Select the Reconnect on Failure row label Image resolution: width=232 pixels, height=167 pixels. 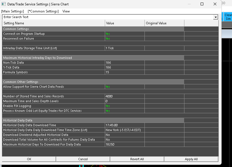tap(18, 38)
